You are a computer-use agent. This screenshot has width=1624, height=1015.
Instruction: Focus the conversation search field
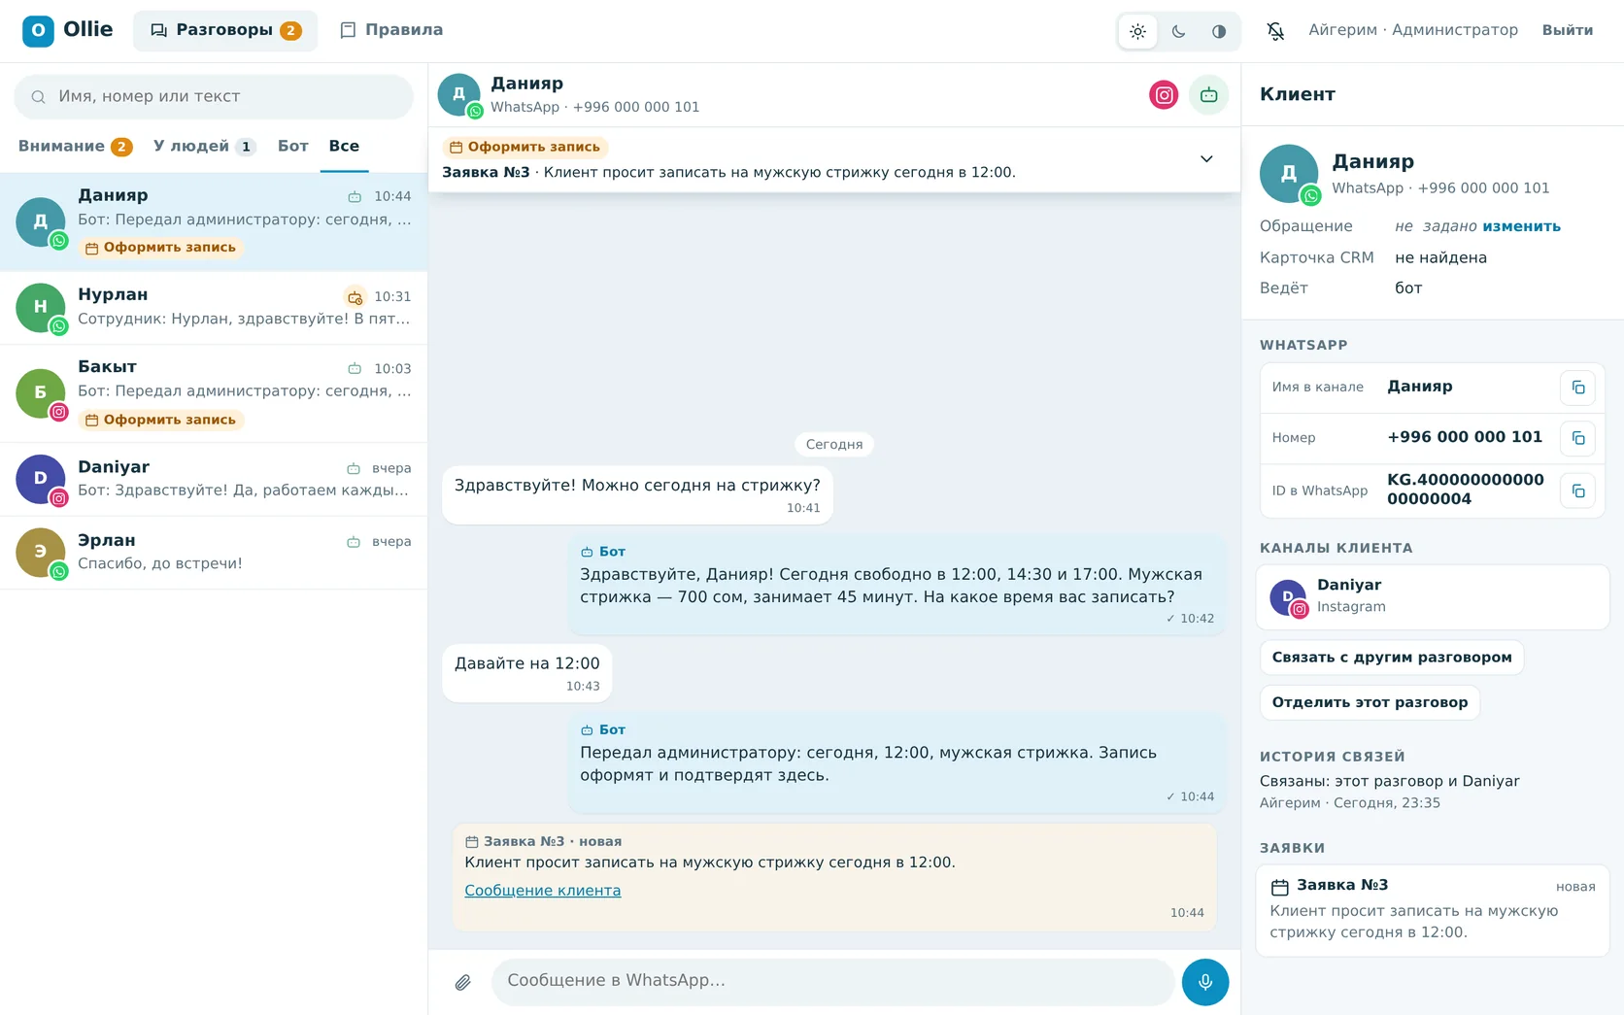[x=214, y=97]
